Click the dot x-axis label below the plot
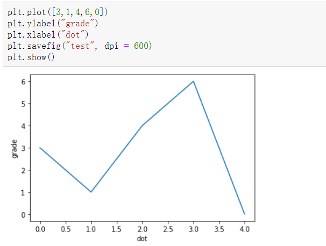This screenshot has width=326, height=246. click(x=142, y=238)
